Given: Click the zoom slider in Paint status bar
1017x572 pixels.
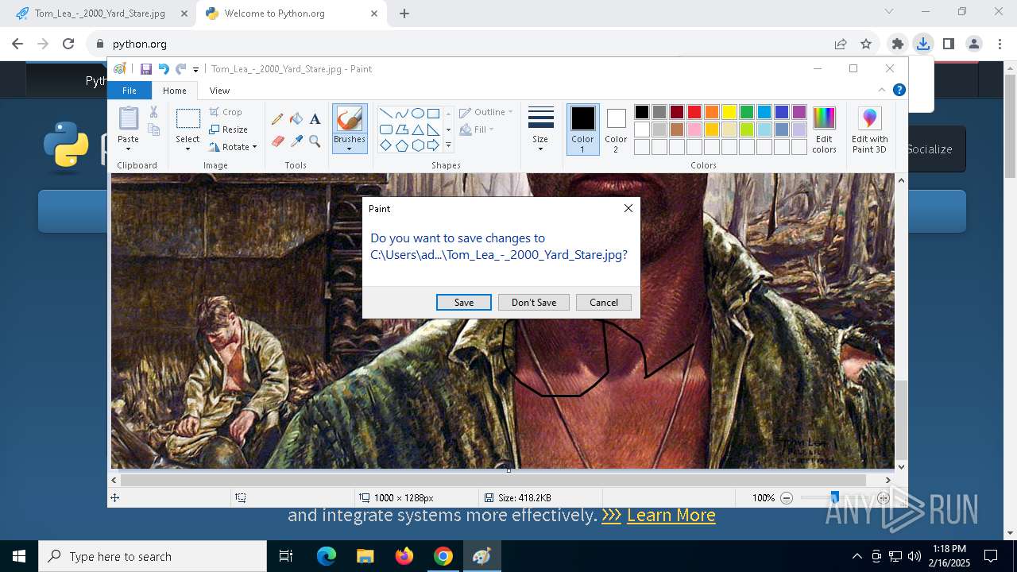Looking at the screenshot, I should coord(834,498).
